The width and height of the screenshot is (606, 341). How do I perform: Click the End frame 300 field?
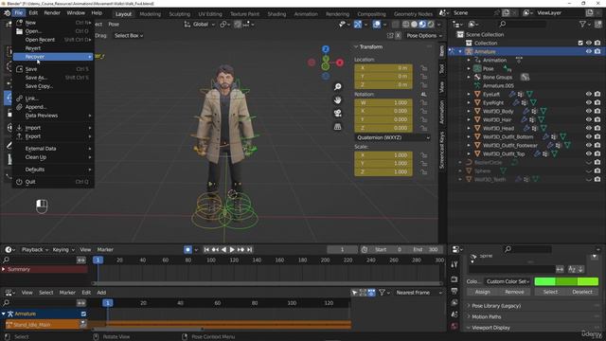point(425,250)
